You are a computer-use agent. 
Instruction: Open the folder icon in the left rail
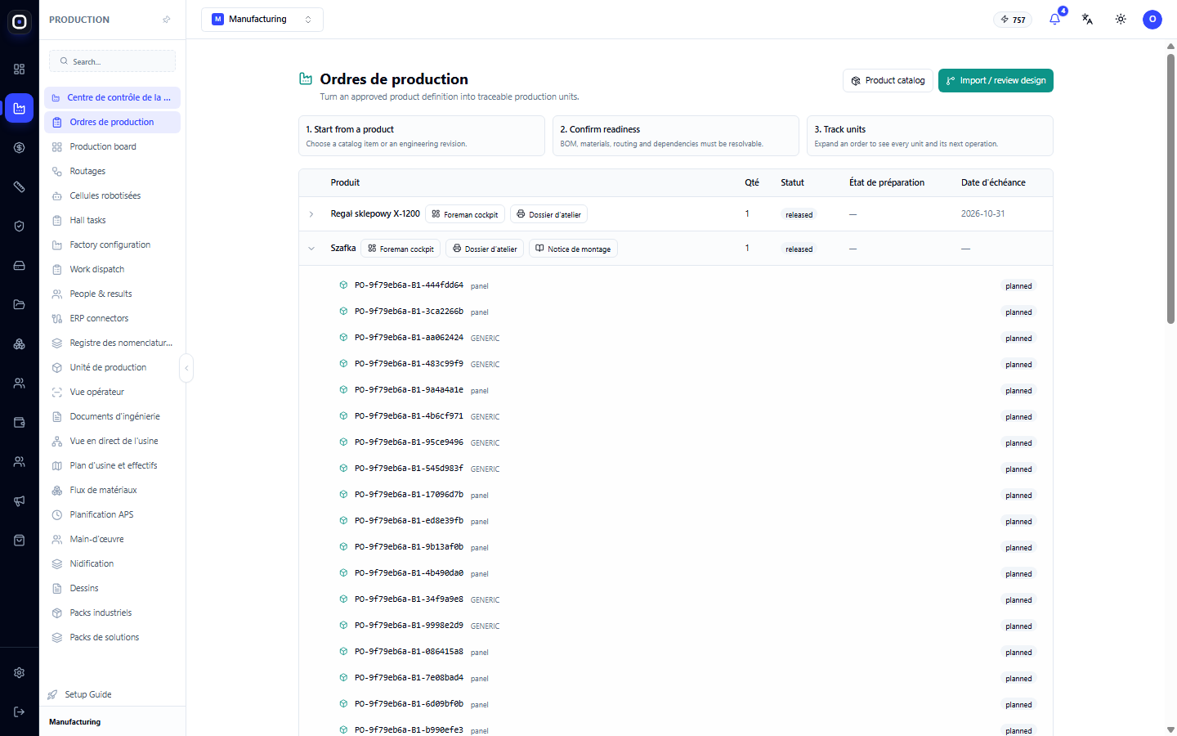click(20, 305)
